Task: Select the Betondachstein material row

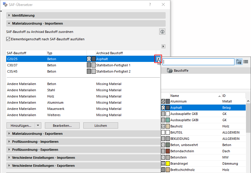Action: (x=203, y=151)
